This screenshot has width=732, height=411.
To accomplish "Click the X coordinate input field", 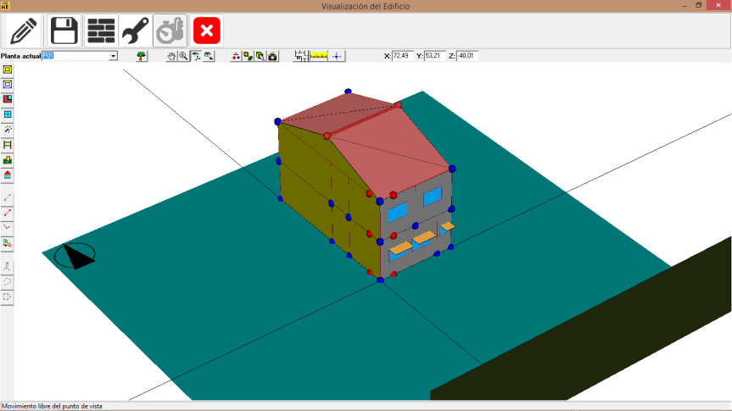I will tap(403, 56).
